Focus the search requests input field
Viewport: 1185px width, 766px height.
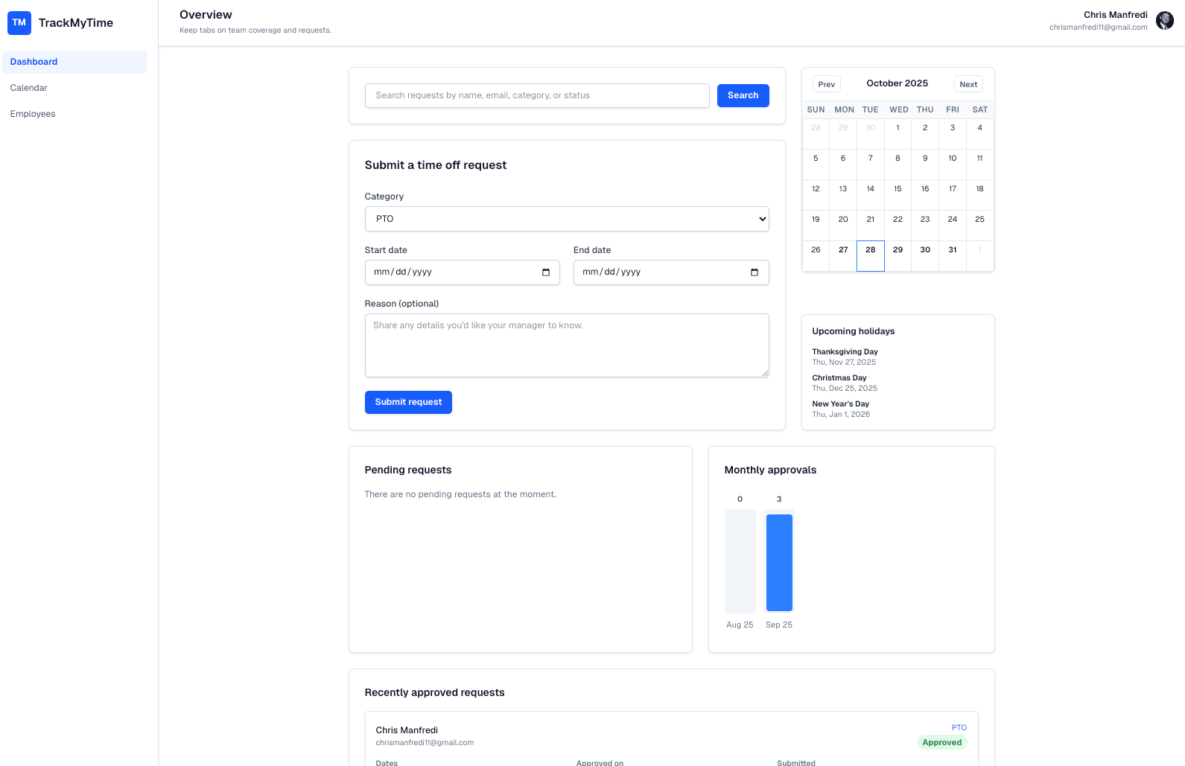536,95
